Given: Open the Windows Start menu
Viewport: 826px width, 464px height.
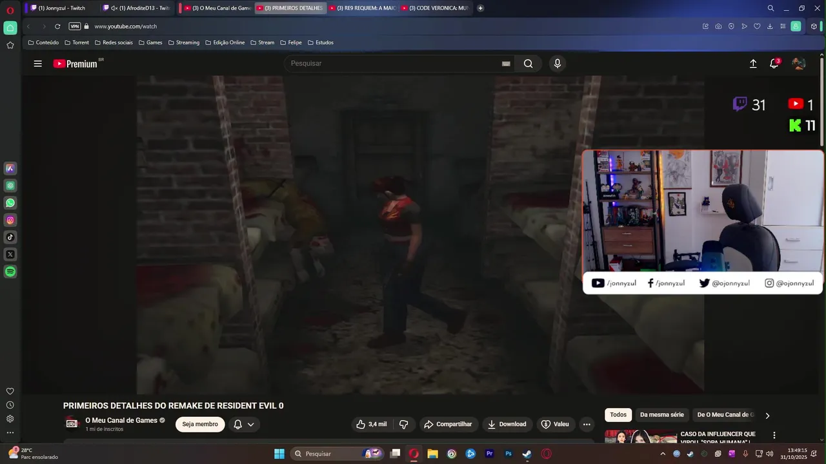Looking at the screenshot, I should [279, 454].
